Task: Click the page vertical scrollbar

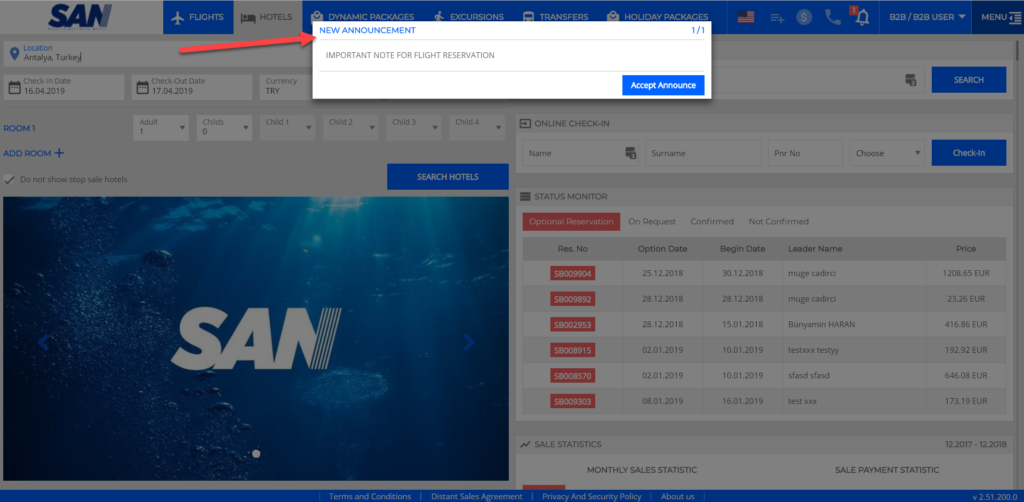Action: pos(1017,51)
